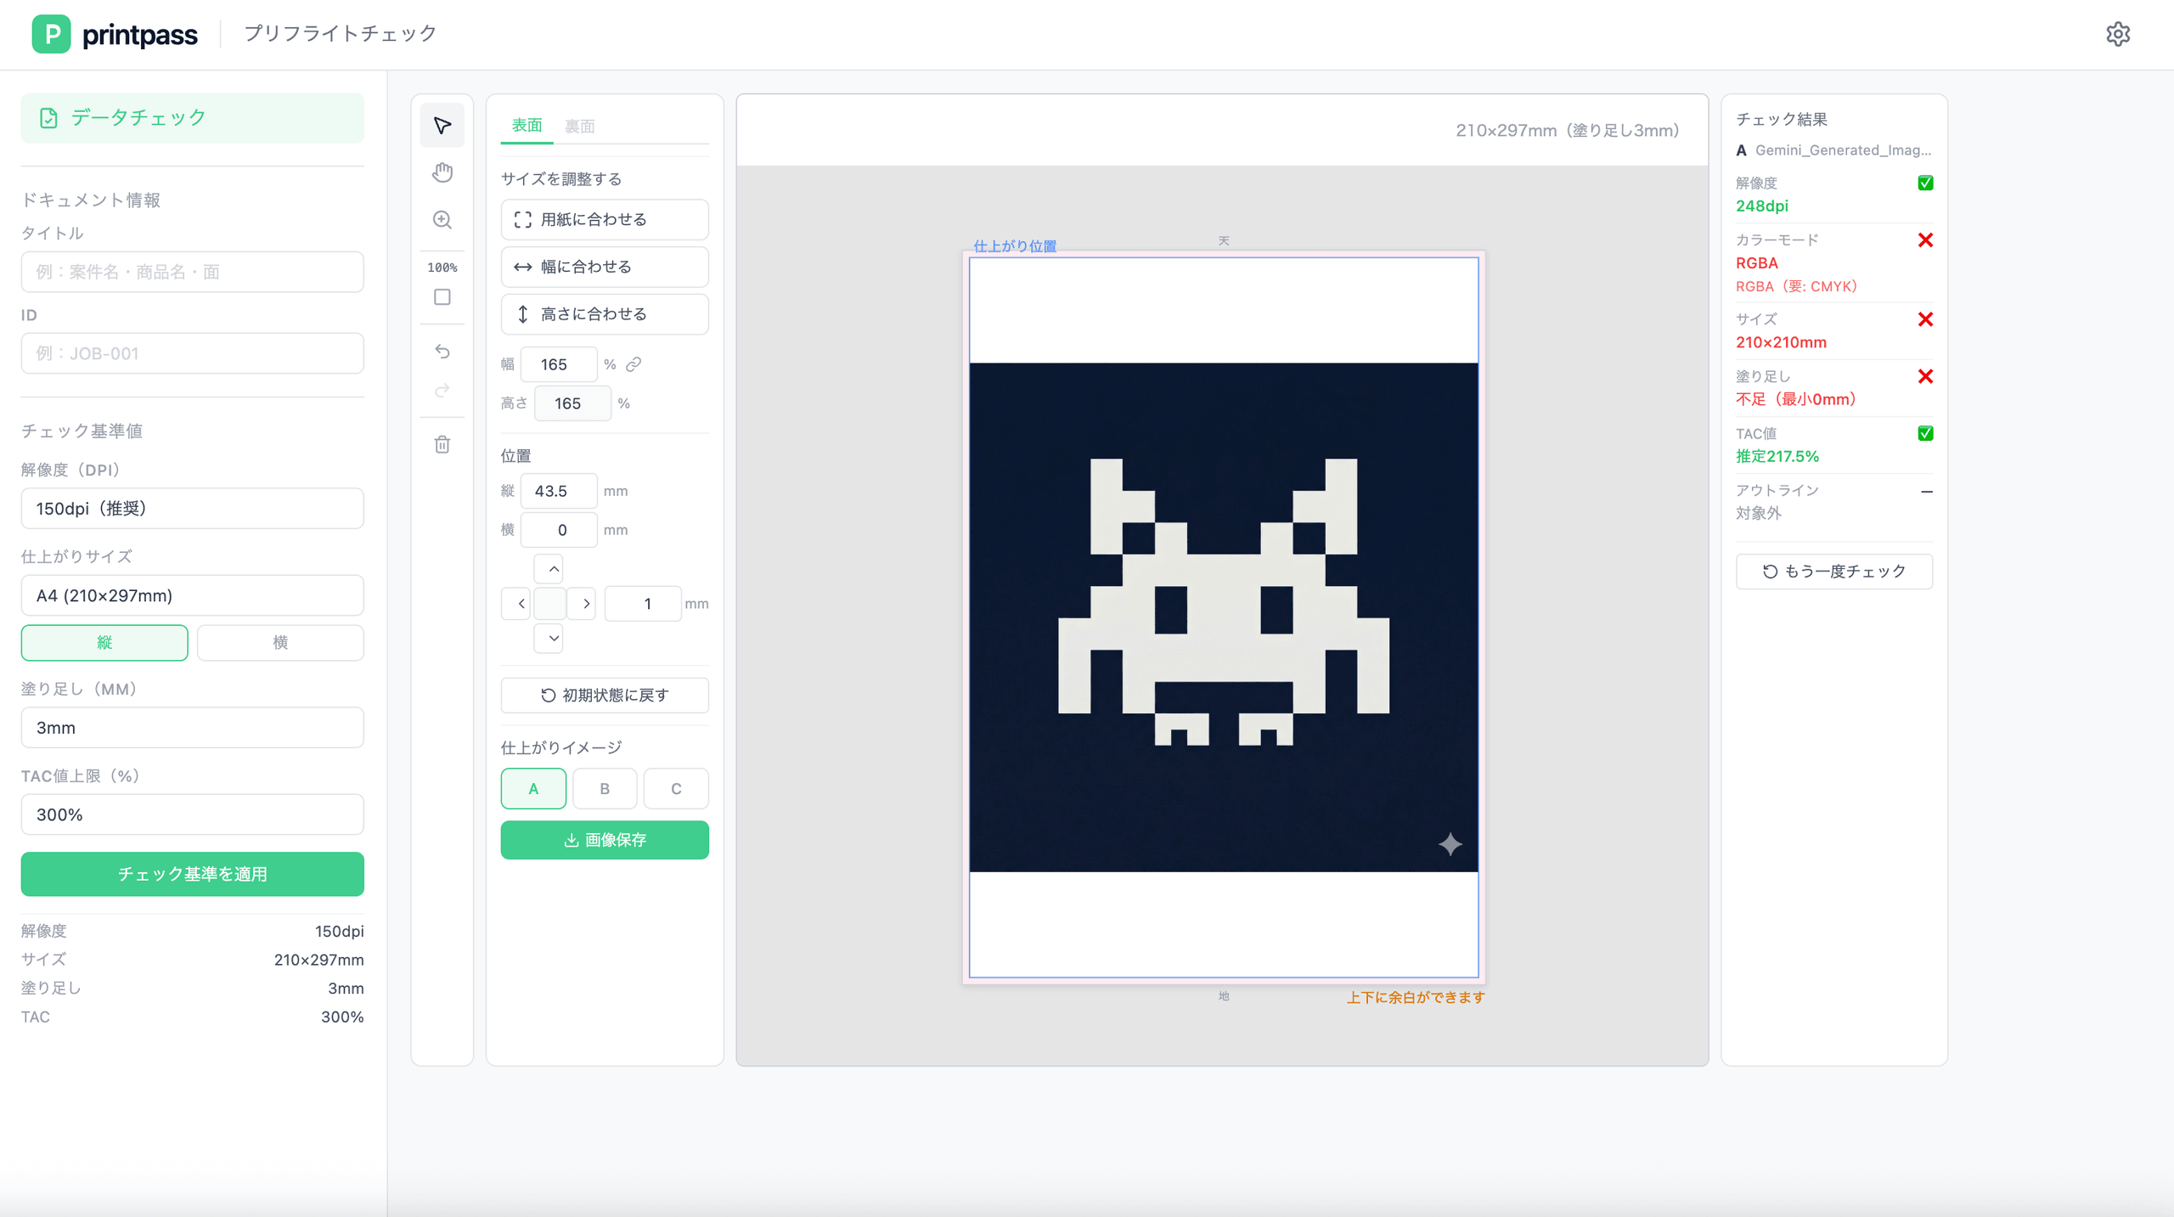
Task: Click the 210×210mm size result
Action: coord(1781,342)
